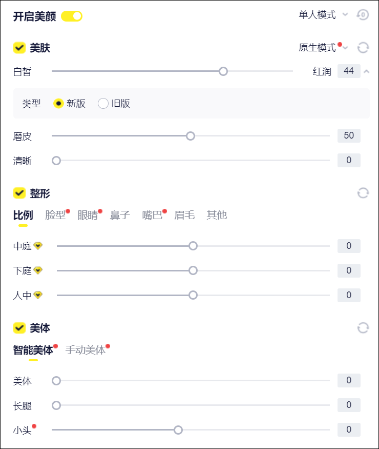This screenshot has height=449, width=379.
Task: Turn off the 开启美颜 switch
Action: click(72, 16)
